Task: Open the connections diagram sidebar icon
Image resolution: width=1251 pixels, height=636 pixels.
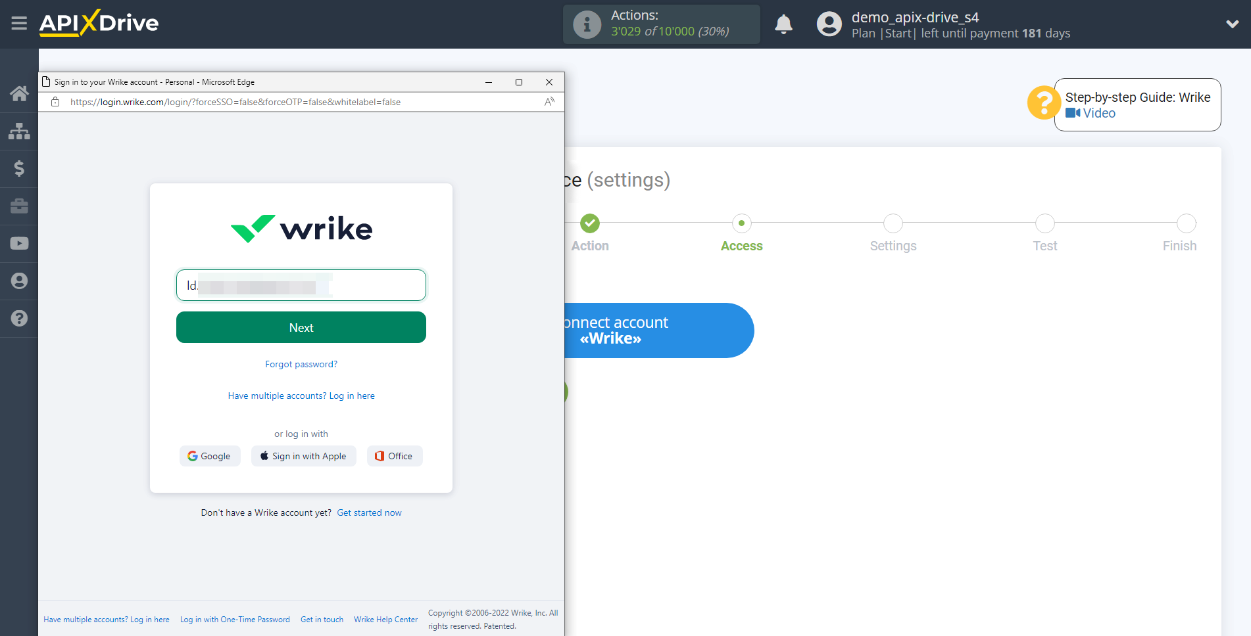Action: tap(19, 131)
